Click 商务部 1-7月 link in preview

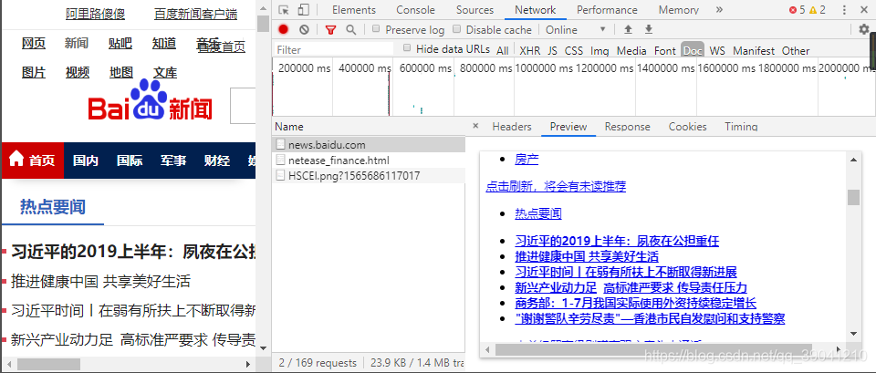(636, 303)
